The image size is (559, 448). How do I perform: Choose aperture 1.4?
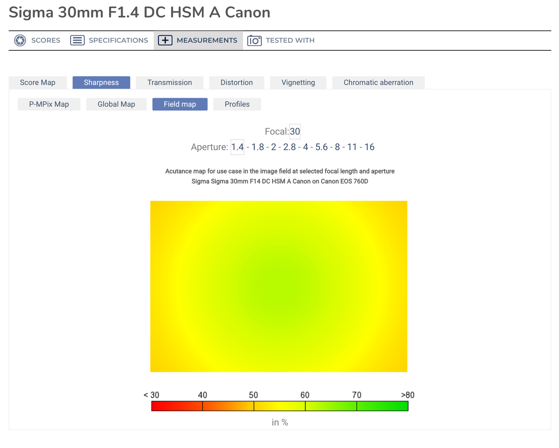[238, 147]
